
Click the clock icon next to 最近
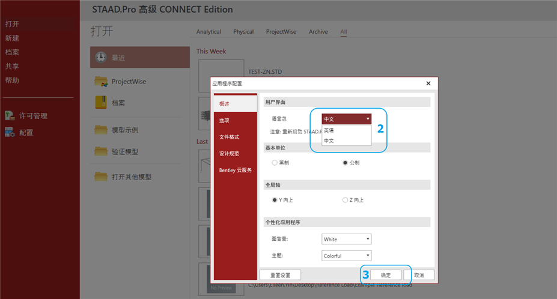pos(101,57)
